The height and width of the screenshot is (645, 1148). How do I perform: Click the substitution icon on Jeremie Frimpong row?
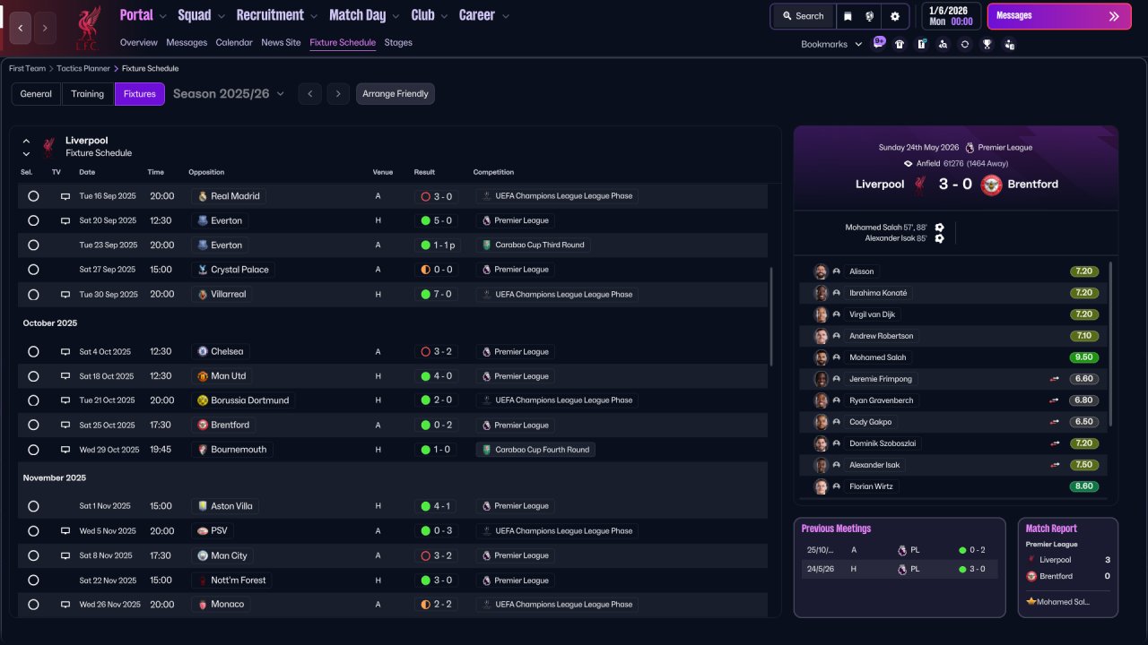tap(1055, 379)
